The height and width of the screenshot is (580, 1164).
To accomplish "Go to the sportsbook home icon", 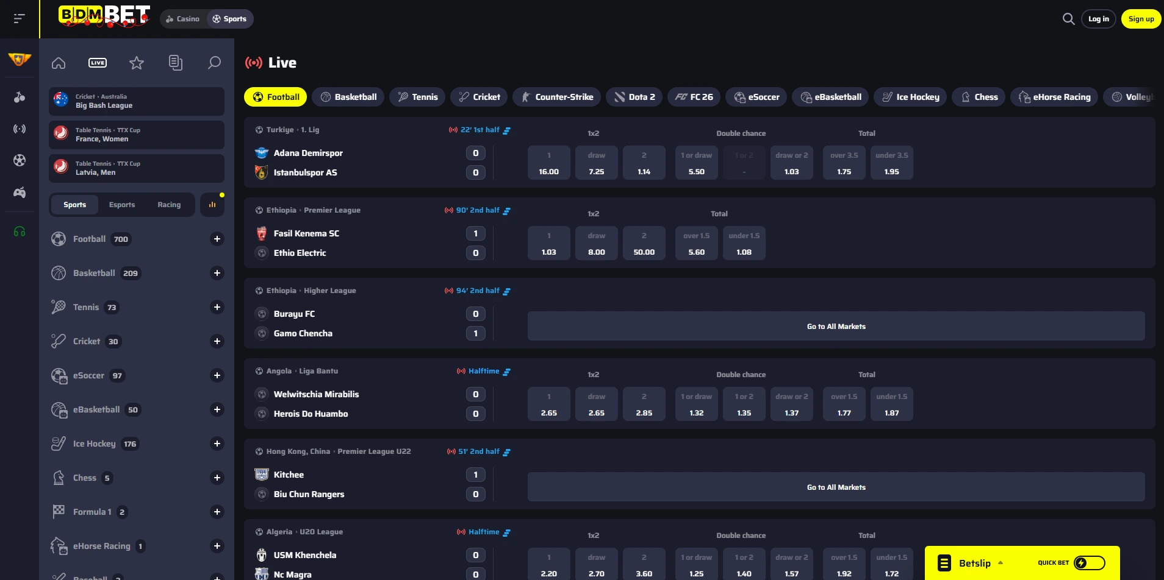I will (59, 63).
